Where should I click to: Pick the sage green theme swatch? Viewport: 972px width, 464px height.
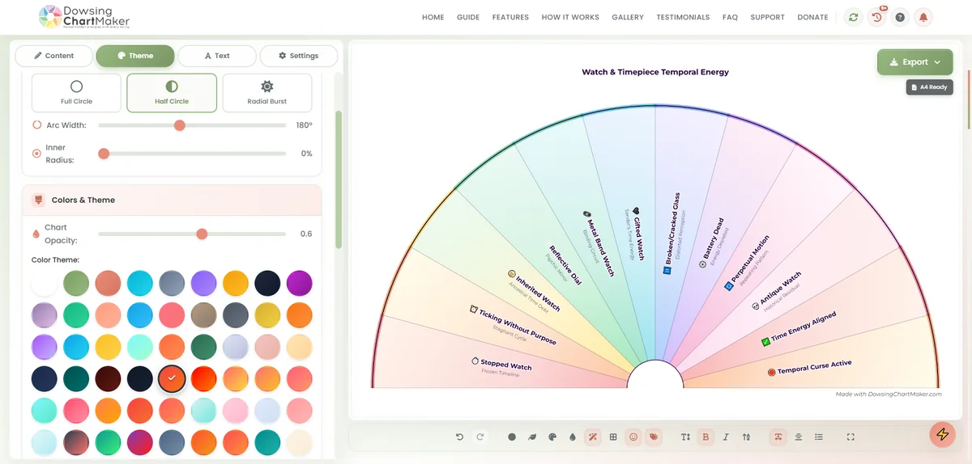pyautogui.click(x=76, y=283)
